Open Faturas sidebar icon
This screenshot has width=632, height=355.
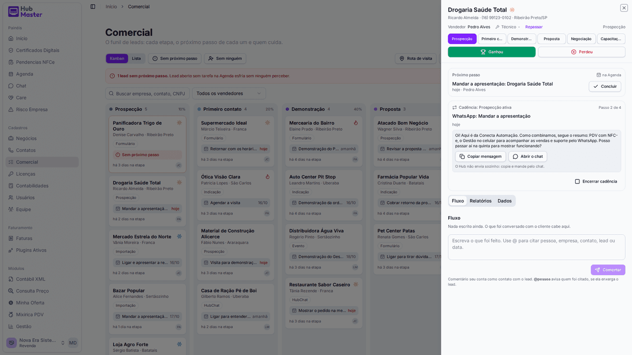pos(11,238)
